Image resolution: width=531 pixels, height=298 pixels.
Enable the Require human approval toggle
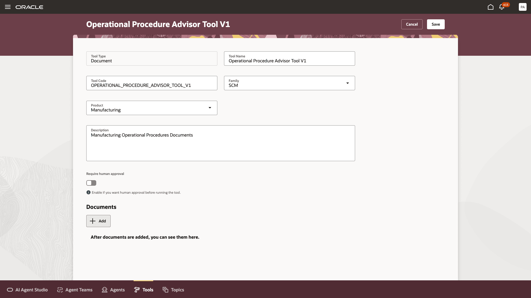coord(91,183)
